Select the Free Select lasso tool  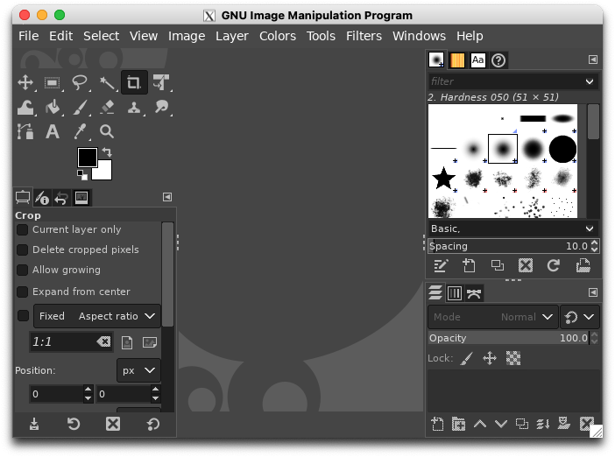point(80,82)
